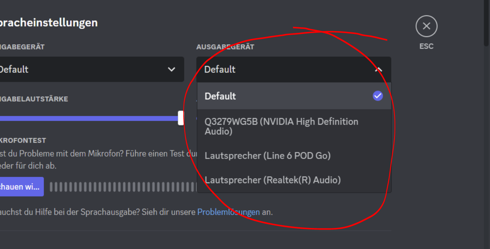Select Lautsprecher (Line 6 POD Go)
This screenshot has height=249, width=490.
point(294,155)
